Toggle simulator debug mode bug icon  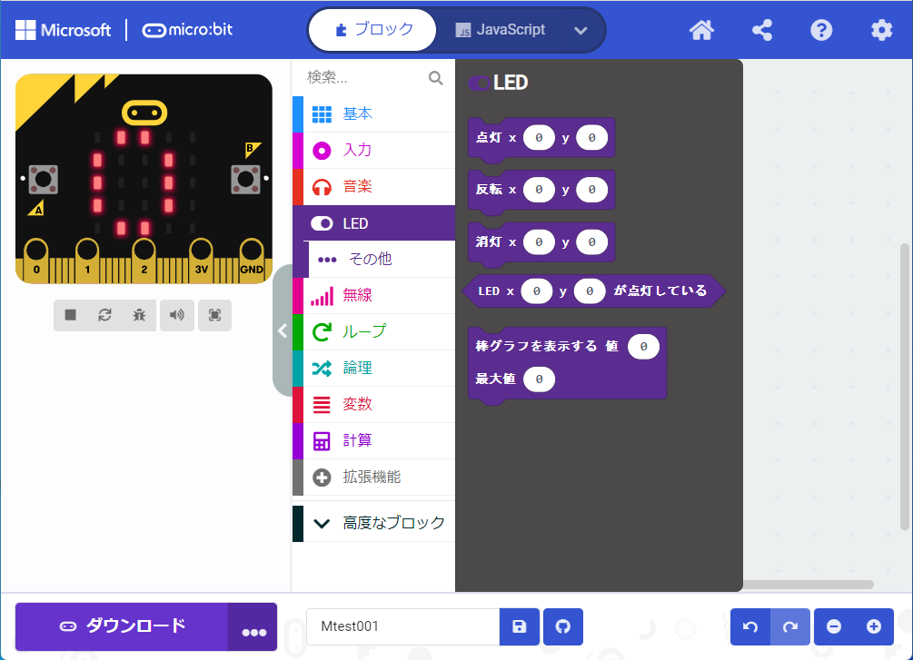tap(138, 315)
